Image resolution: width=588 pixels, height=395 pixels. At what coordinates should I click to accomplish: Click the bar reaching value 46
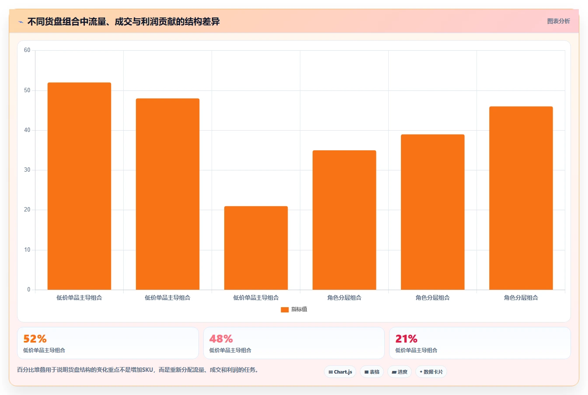[521, 198]
